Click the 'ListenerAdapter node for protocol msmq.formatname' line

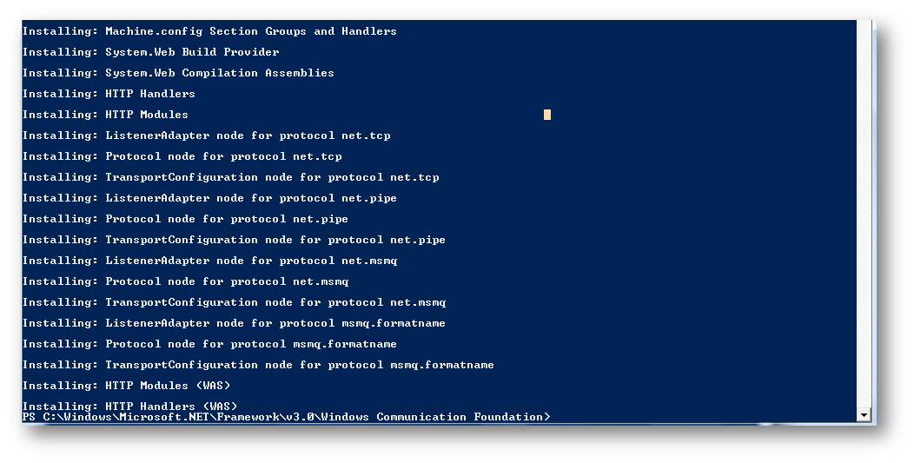click(x=234, y=323)
